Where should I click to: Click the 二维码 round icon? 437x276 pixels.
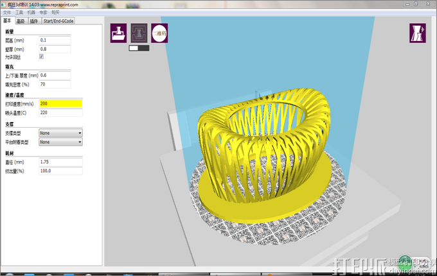[159, 33]
